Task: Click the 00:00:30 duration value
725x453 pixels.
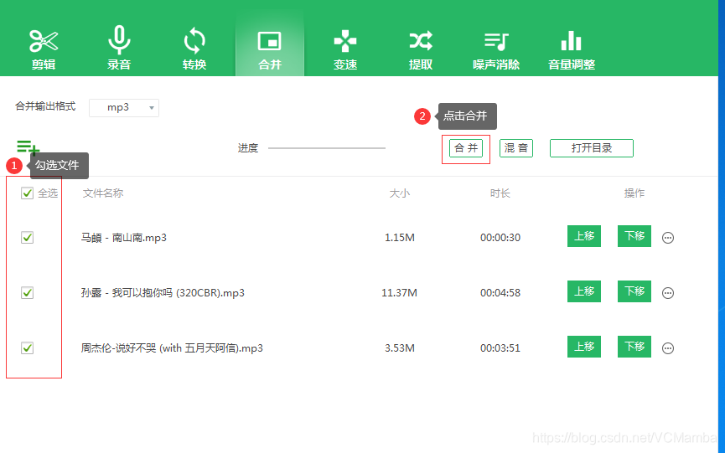Action: [x=500, y=238]
